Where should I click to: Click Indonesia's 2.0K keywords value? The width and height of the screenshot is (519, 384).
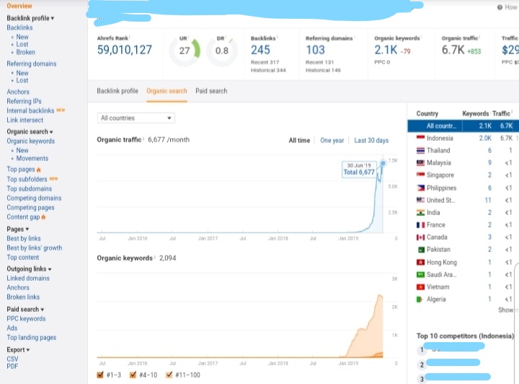click(x=485, y=138)
